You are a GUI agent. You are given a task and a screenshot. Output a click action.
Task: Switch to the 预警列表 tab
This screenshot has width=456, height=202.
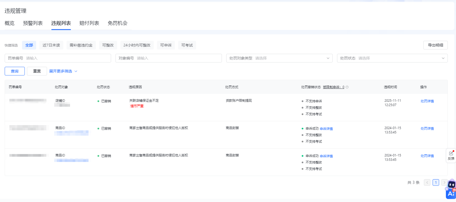(33, 23)
